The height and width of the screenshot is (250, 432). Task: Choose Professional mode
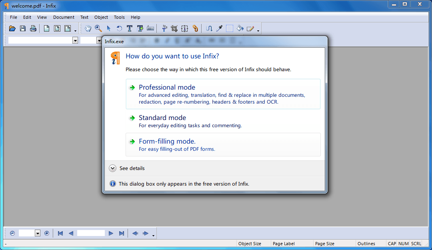click(167, 87)
